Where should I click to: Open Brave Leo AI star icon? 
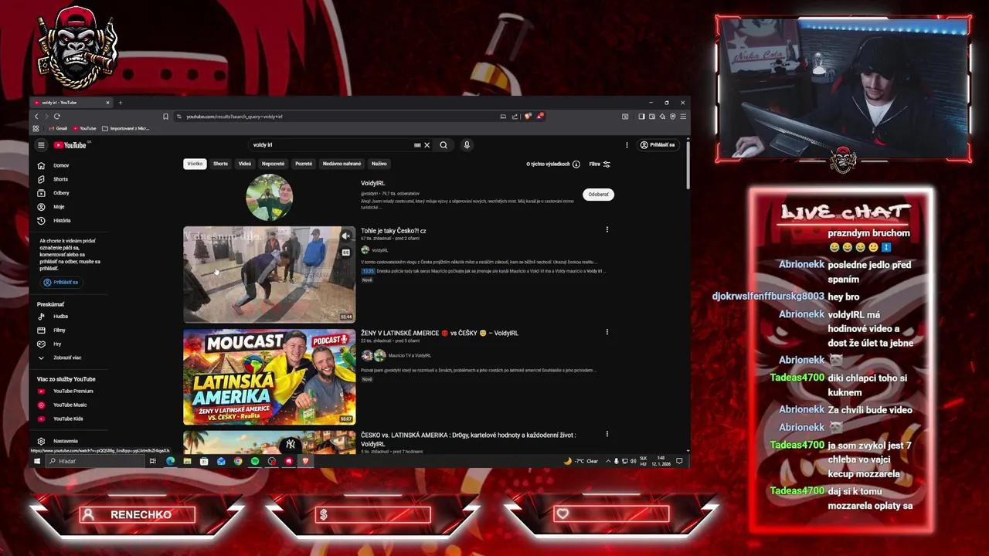point(662,117)
